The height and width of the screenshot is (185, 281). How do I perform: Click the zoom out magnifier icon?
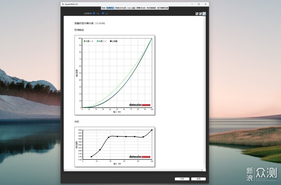point(201,14)
